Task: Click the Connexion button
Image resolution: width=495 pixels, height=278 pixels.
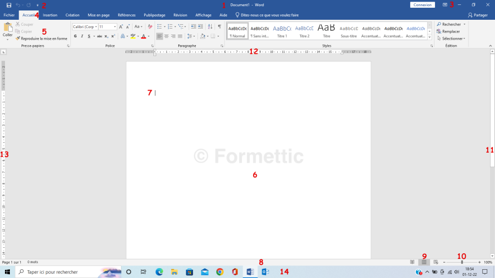Action: click(422, 5)
